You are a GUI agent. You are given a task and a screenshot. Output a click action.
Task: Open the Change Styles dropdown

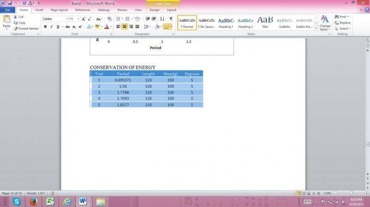point(325,22)
